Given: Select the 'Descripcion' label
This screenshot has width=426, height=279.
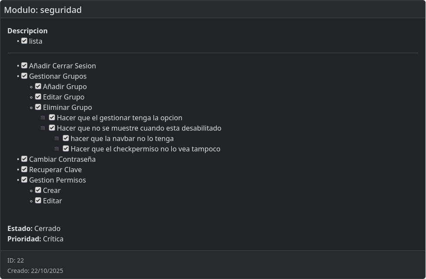Looking at the screenshot, I should click(x=27, y=31).
